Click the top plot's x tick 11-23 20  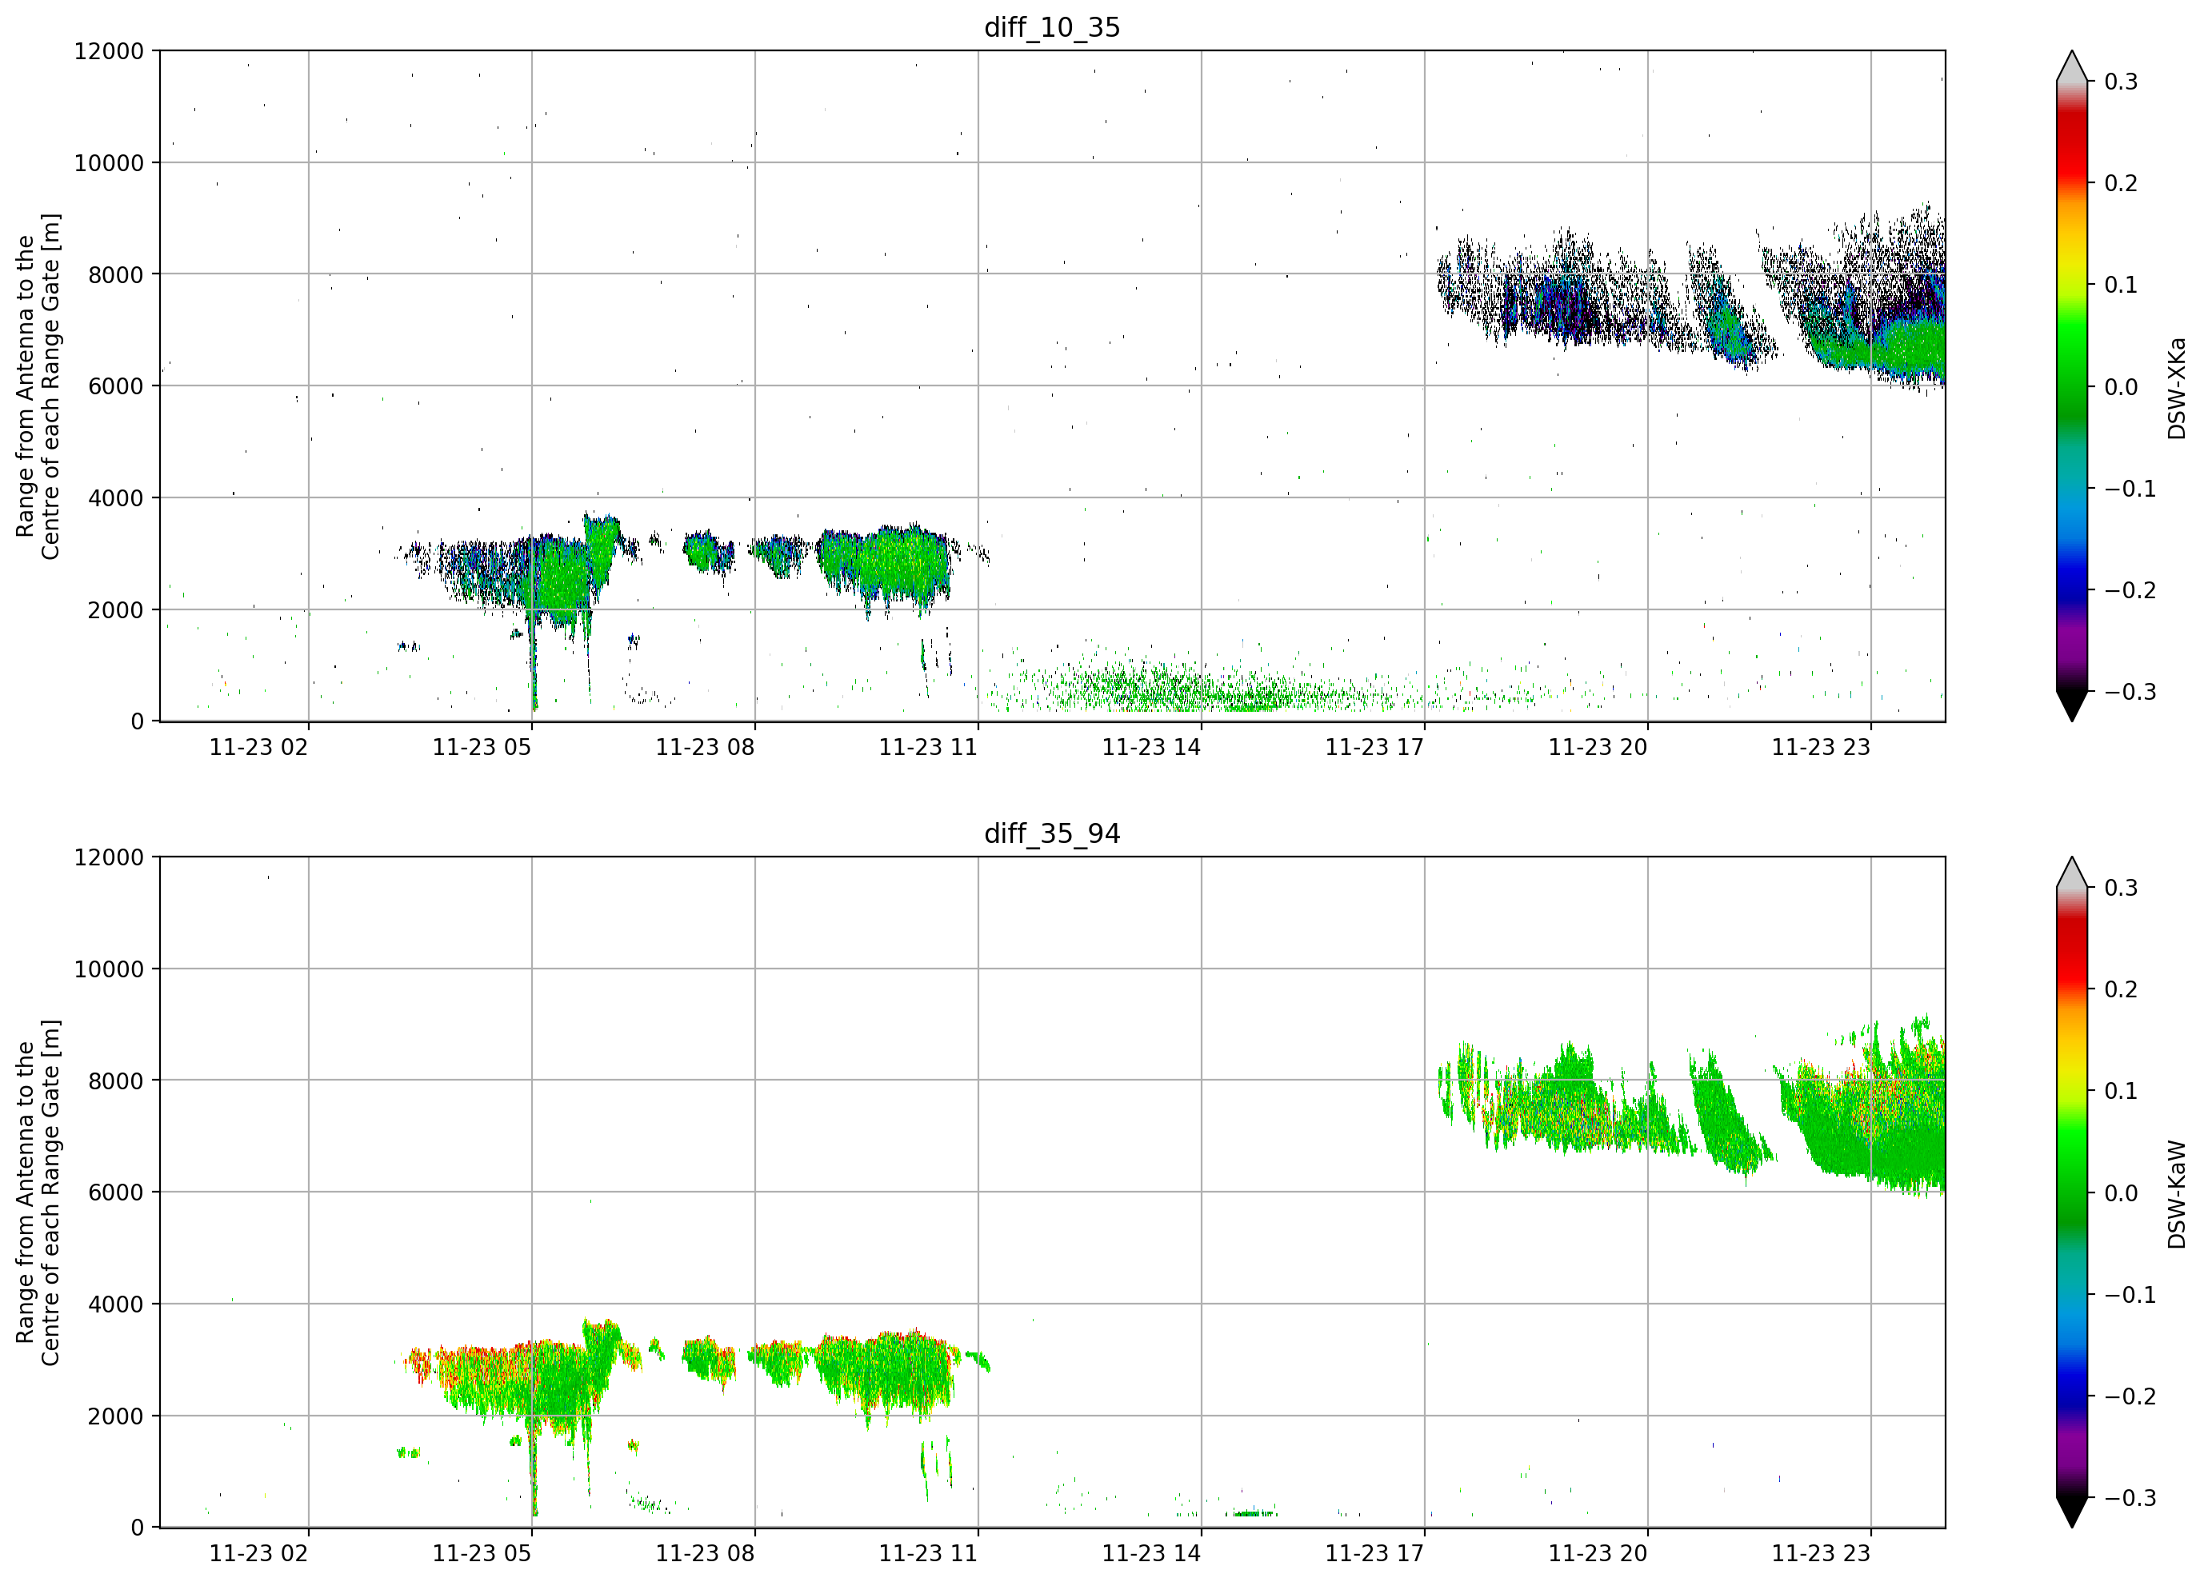click(1598, 747)
